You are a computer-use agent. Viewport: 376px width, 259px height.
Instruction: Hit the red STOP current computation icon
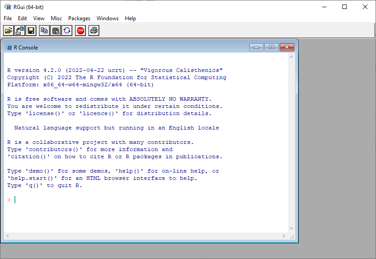pyautogui.click(x=80, y=31)
